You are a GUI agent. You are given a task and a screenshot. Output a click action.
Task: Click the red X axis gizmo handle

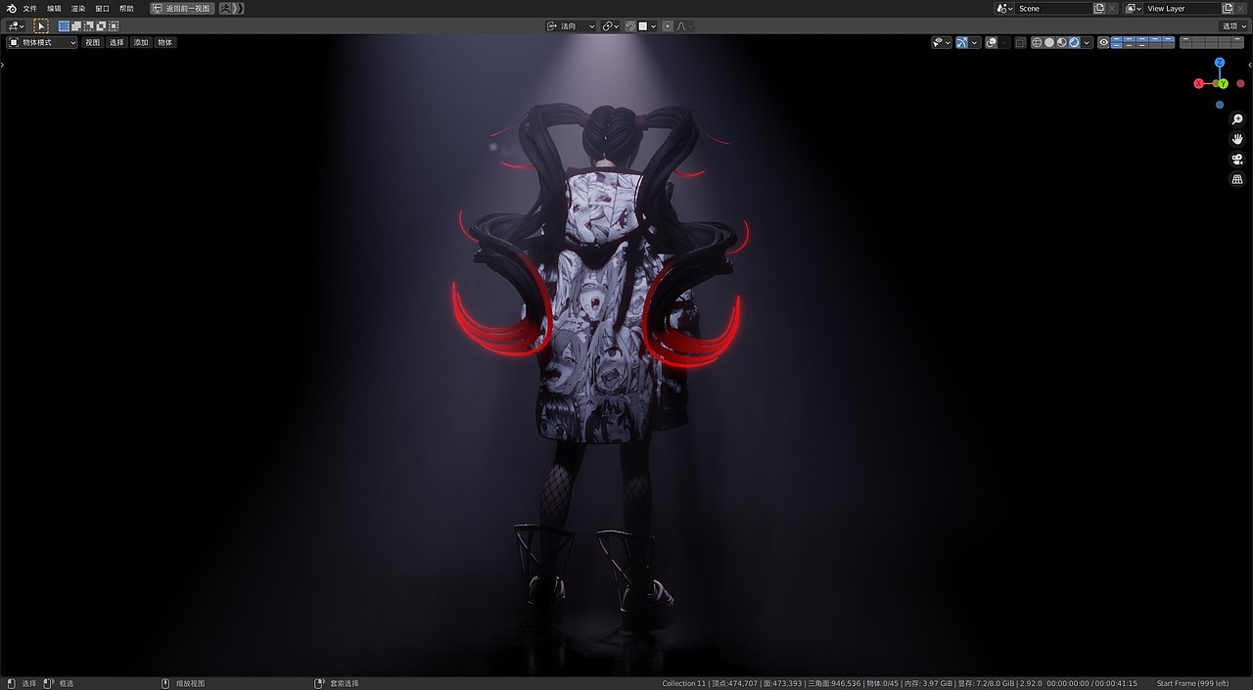point(1198,83)
